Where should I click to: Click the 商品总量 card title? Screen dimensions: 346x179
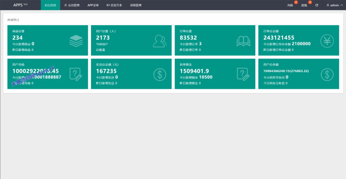(18, 31)
